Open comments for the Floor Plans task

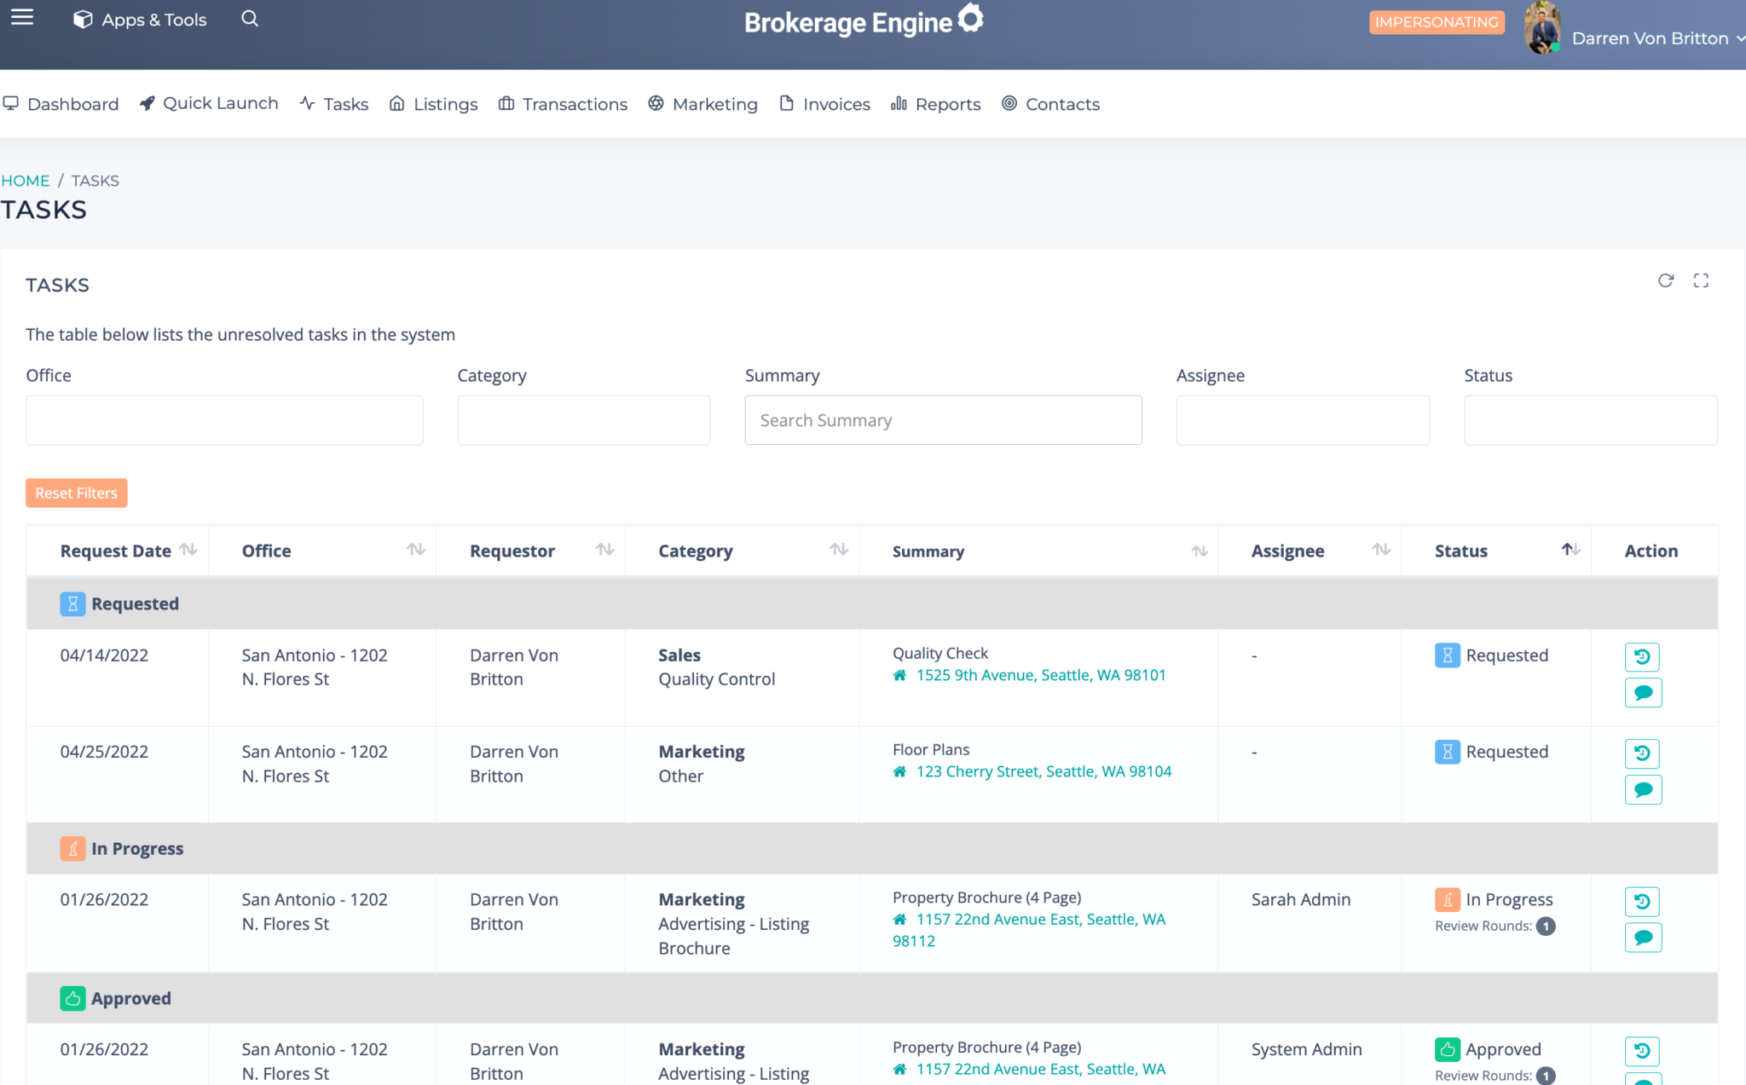click(1643, 789)
